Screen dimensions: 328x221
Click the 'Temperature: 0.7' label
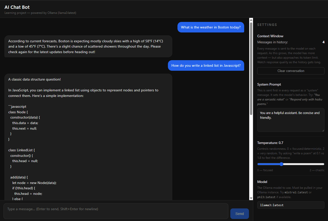tap(270, 143)
